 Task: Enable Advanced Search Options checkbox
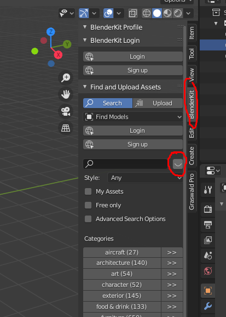(88, 219)
